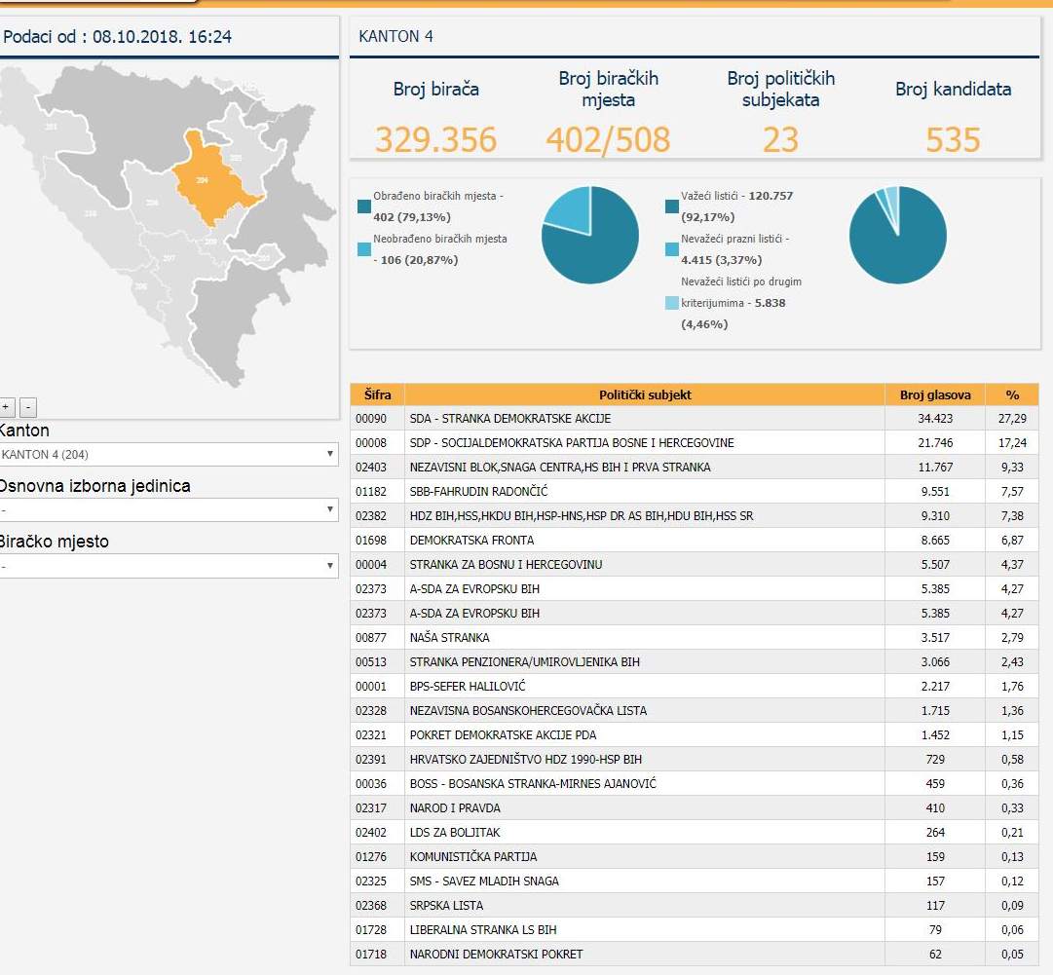Select canton 210 region on the map
Viewport: 1053px width, 975px height.
coord(91,213)
